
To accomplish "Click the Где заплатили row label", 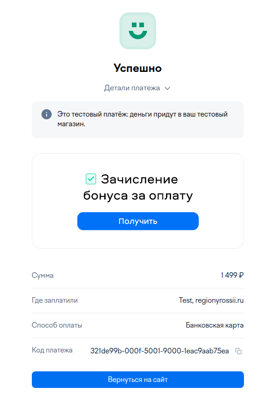I will [54, 300].
